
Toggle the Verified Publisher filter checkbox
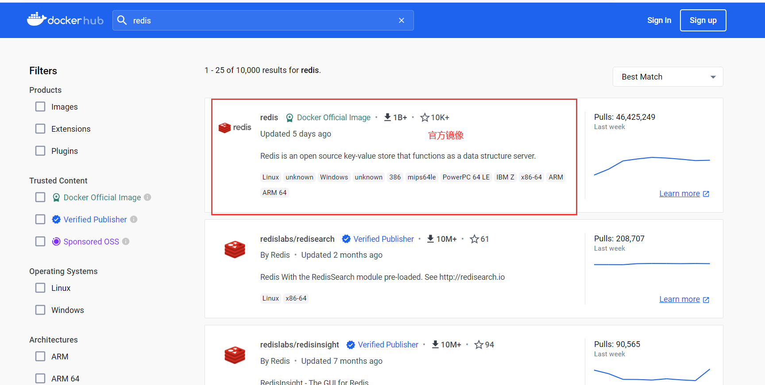coord(40,219)
